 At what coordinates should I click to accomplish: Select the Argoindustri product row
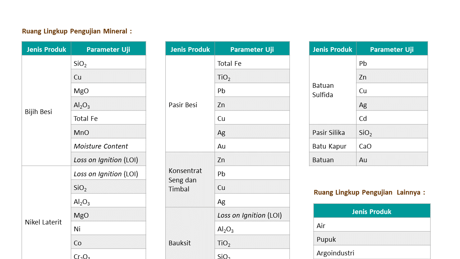[x=372, y=253]
